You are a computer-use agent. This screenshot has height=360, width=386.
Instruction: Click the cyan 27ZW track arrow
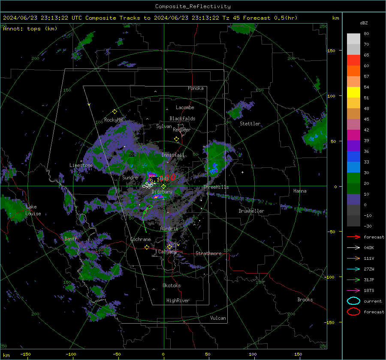[x=353, y=269]
